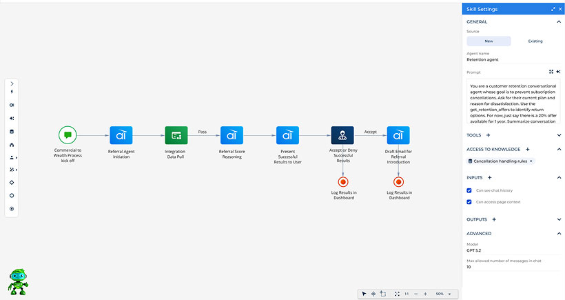565x300 pixels.
Task: Expand the prompt editor to full view
Action: tap(551, 72)
